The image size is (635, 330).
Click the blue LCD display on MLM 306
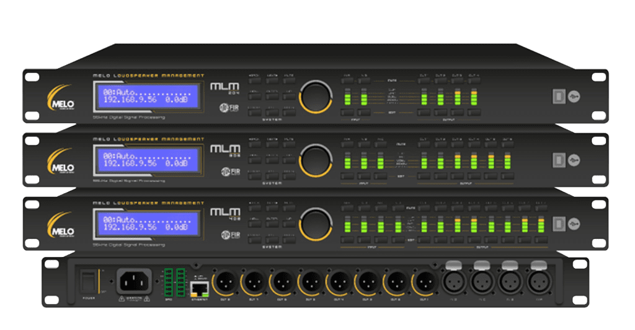click(x=148, y=160)
